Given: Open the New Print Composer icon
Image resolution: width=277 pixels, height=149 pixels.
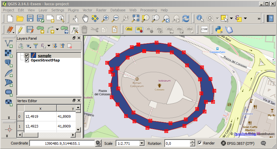Looking at the screenshot, I should pos(50,19).
